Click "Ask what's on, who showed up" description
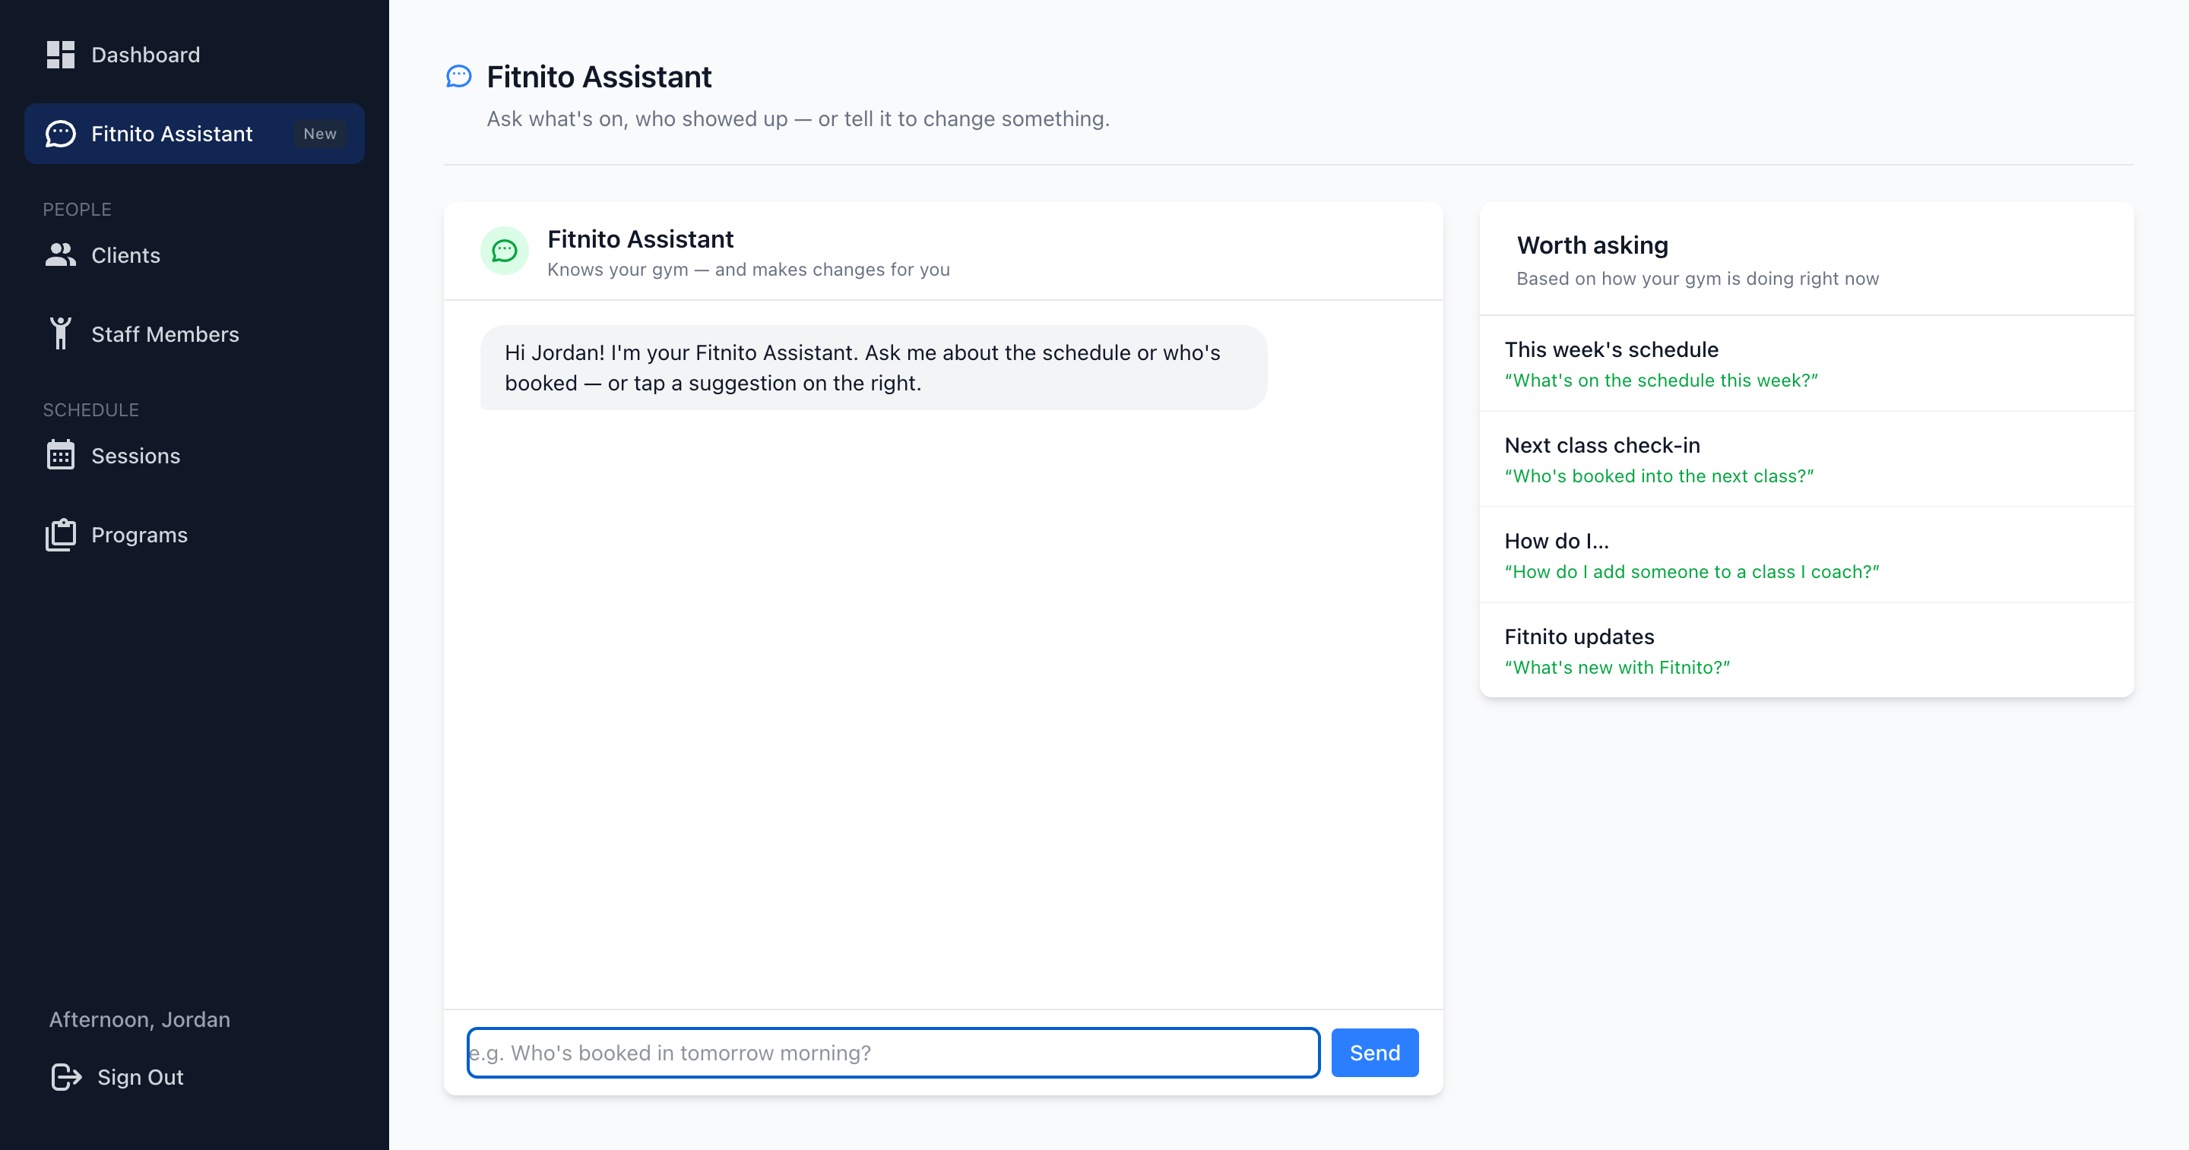 pyautogui.click(x=798, y=119)
